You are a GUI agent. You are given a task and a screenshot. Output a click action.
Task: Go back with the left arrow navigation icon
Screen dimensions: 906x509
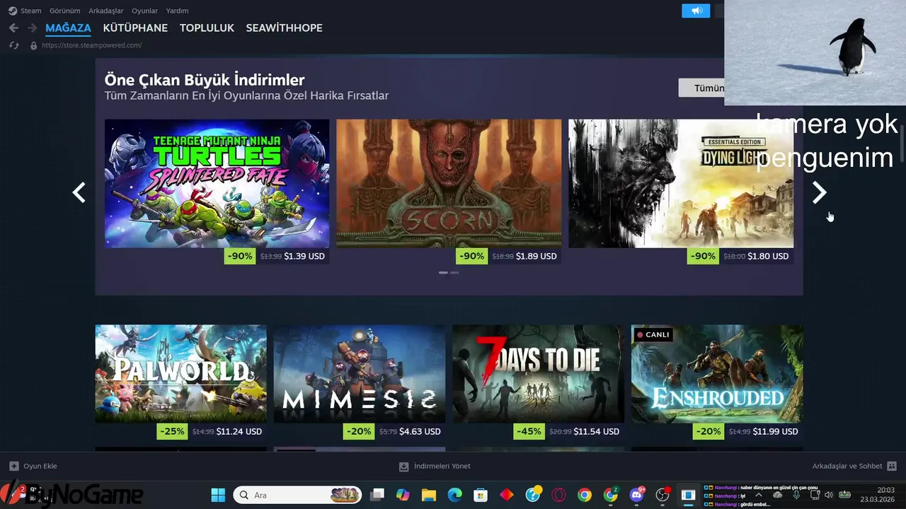[x=13, y=28]
